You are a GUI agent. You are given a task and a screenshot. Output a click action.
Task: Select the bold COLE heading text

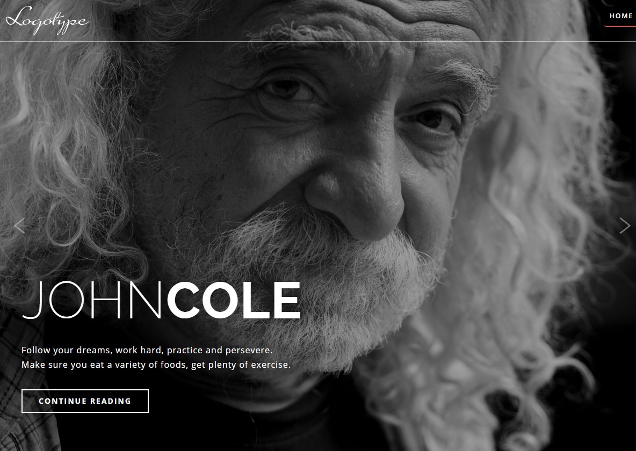(x=234, y=300)
